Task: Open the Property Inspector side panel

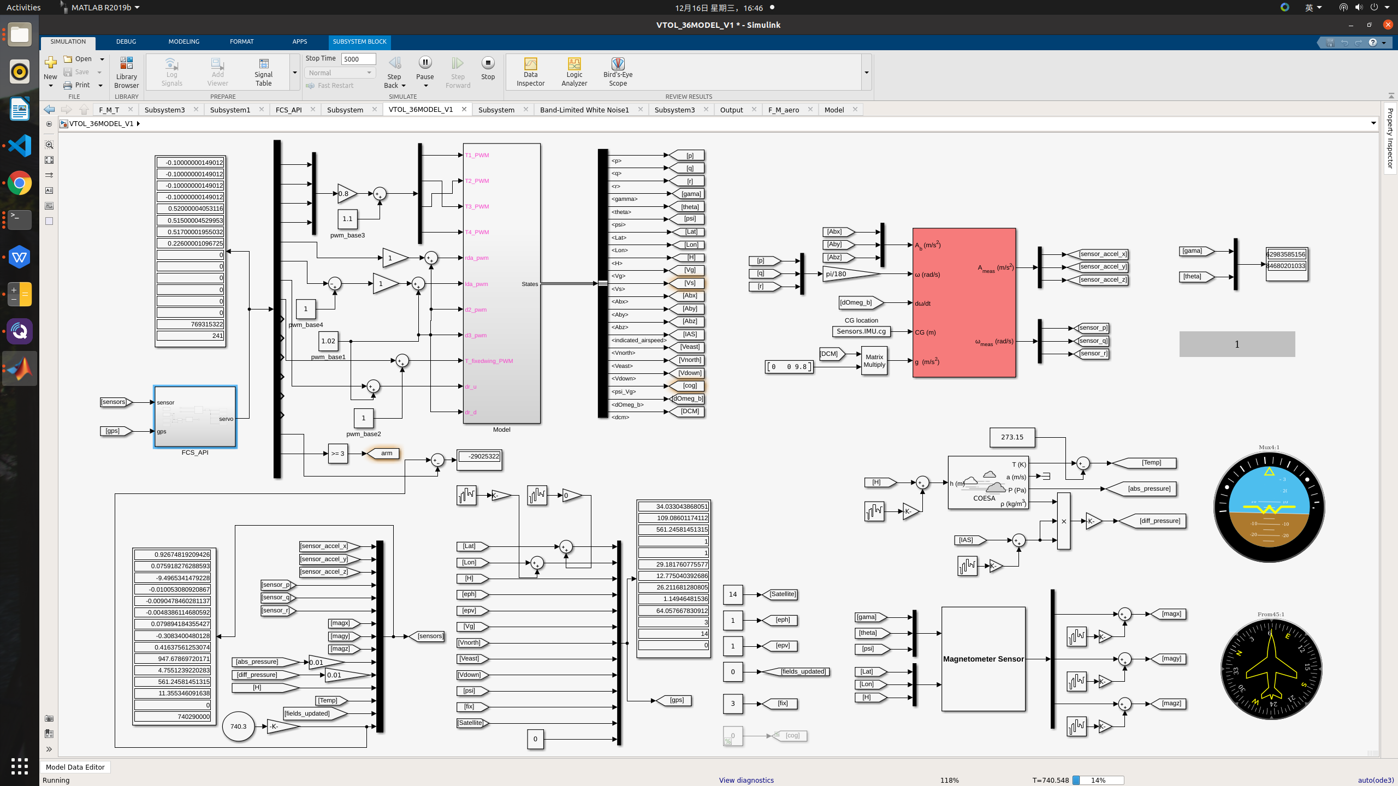Action: tap(1390, 138)
